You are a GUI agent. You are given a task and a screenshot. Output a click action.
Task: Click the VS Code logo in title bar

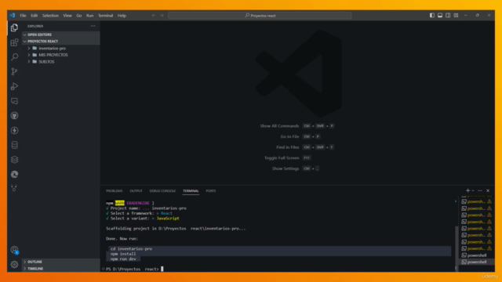pyautogui.click(x=13, y=16)
